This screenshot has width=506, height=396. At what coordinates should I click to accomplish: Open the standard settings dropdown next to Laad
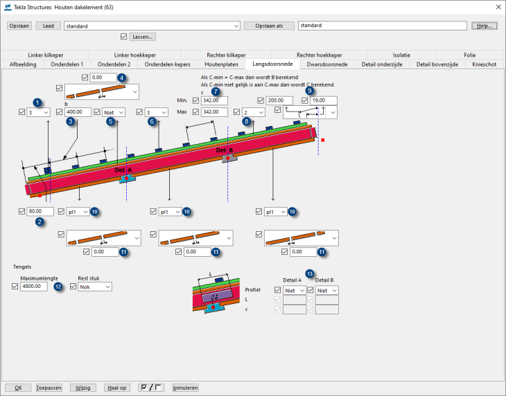coord(152,26)
